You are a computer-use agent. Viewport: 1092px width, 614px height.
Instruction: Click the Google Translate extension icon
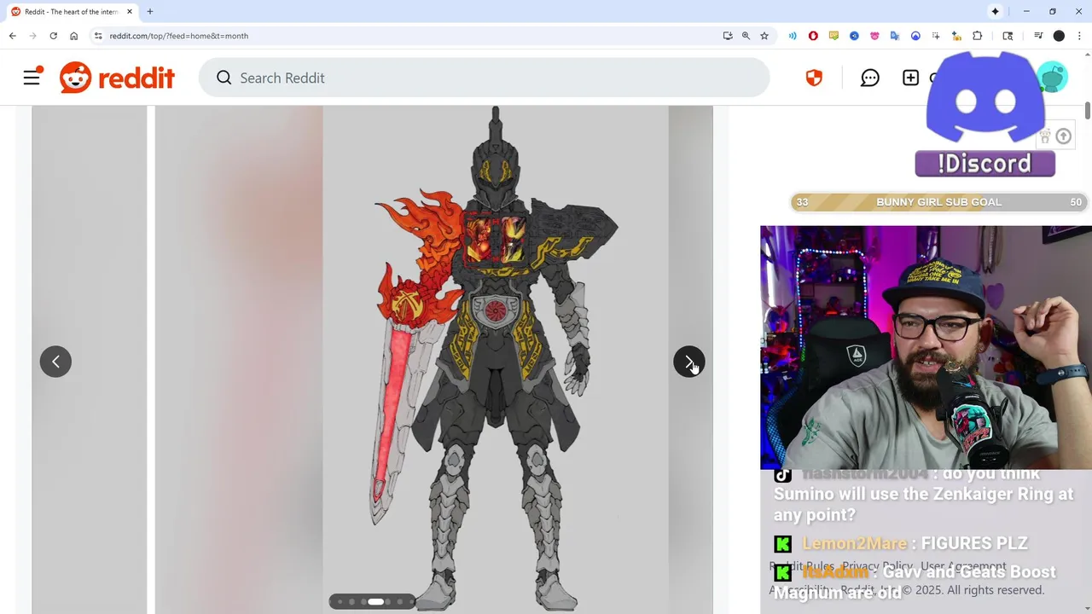tap(895, 36)
